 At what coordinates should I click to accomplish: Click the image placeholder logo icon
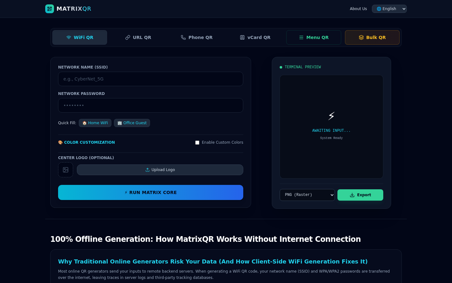[66, 170]
